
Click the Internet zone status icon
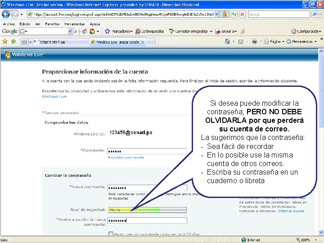click(x=244, y=240)
